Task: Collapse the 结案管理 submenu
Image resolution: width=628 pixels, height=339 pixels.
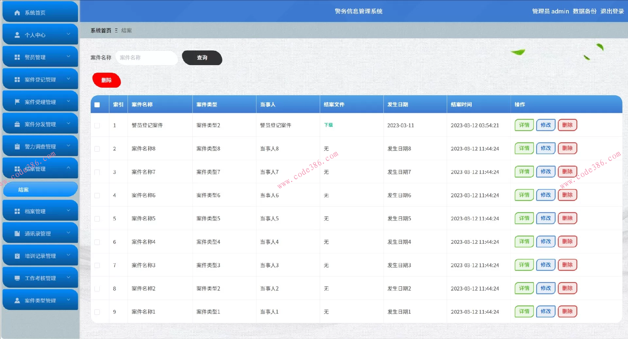Action: point(68,168)
